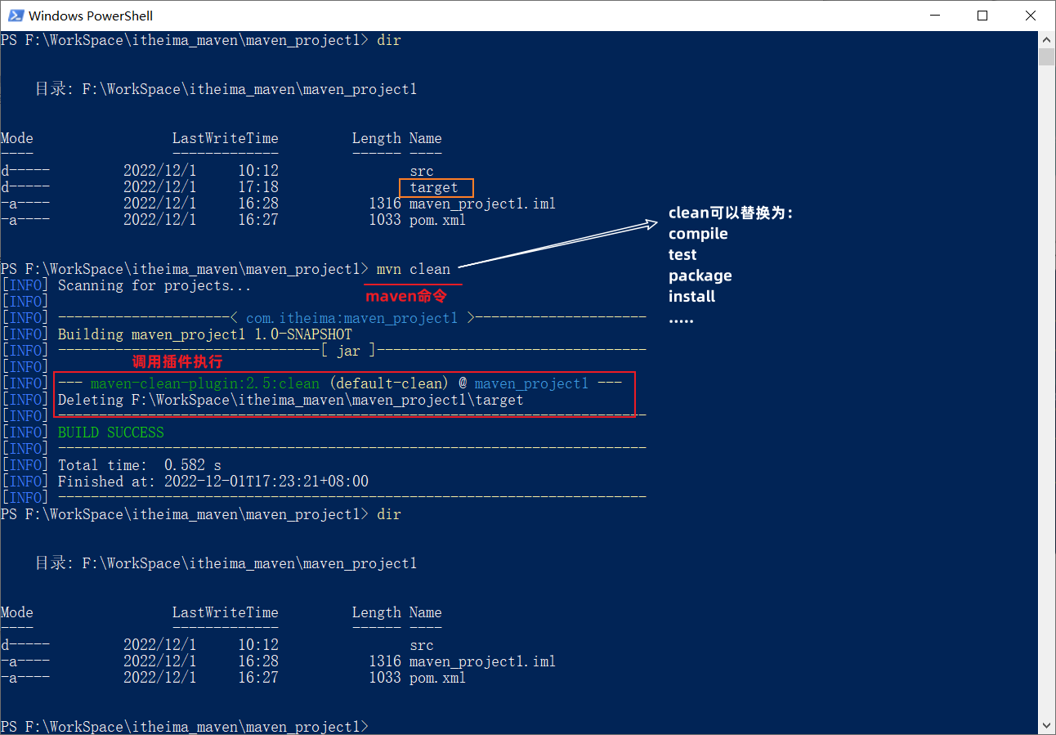Viewport: 1056px width, 735px height.
Task: Click the orange-boxed target folder name
Action: pos(434,187)
